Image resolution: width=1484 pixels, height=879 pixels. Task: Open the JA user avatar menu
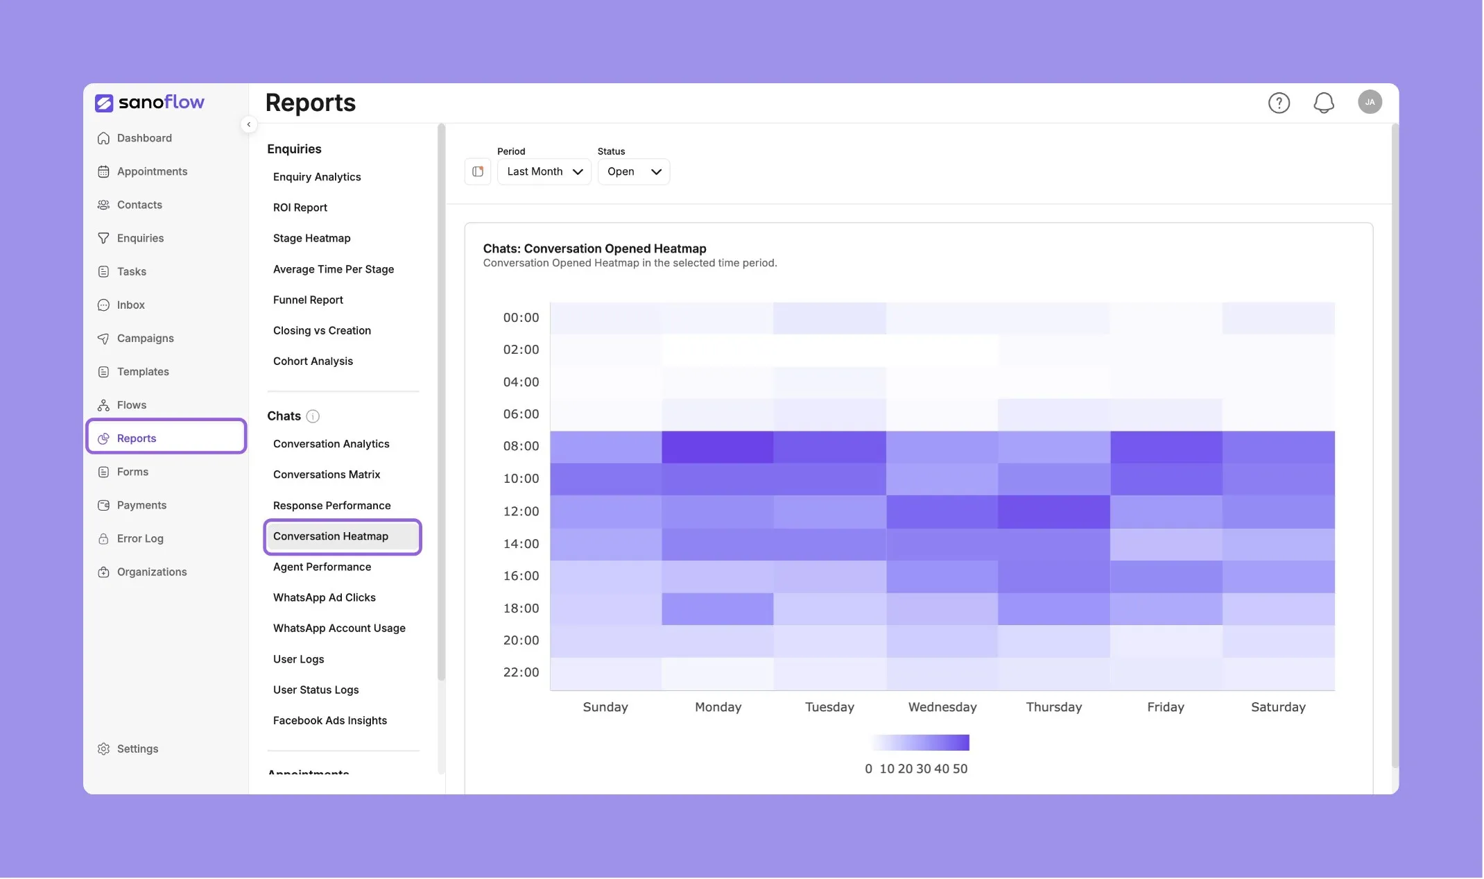(1370, 102)
